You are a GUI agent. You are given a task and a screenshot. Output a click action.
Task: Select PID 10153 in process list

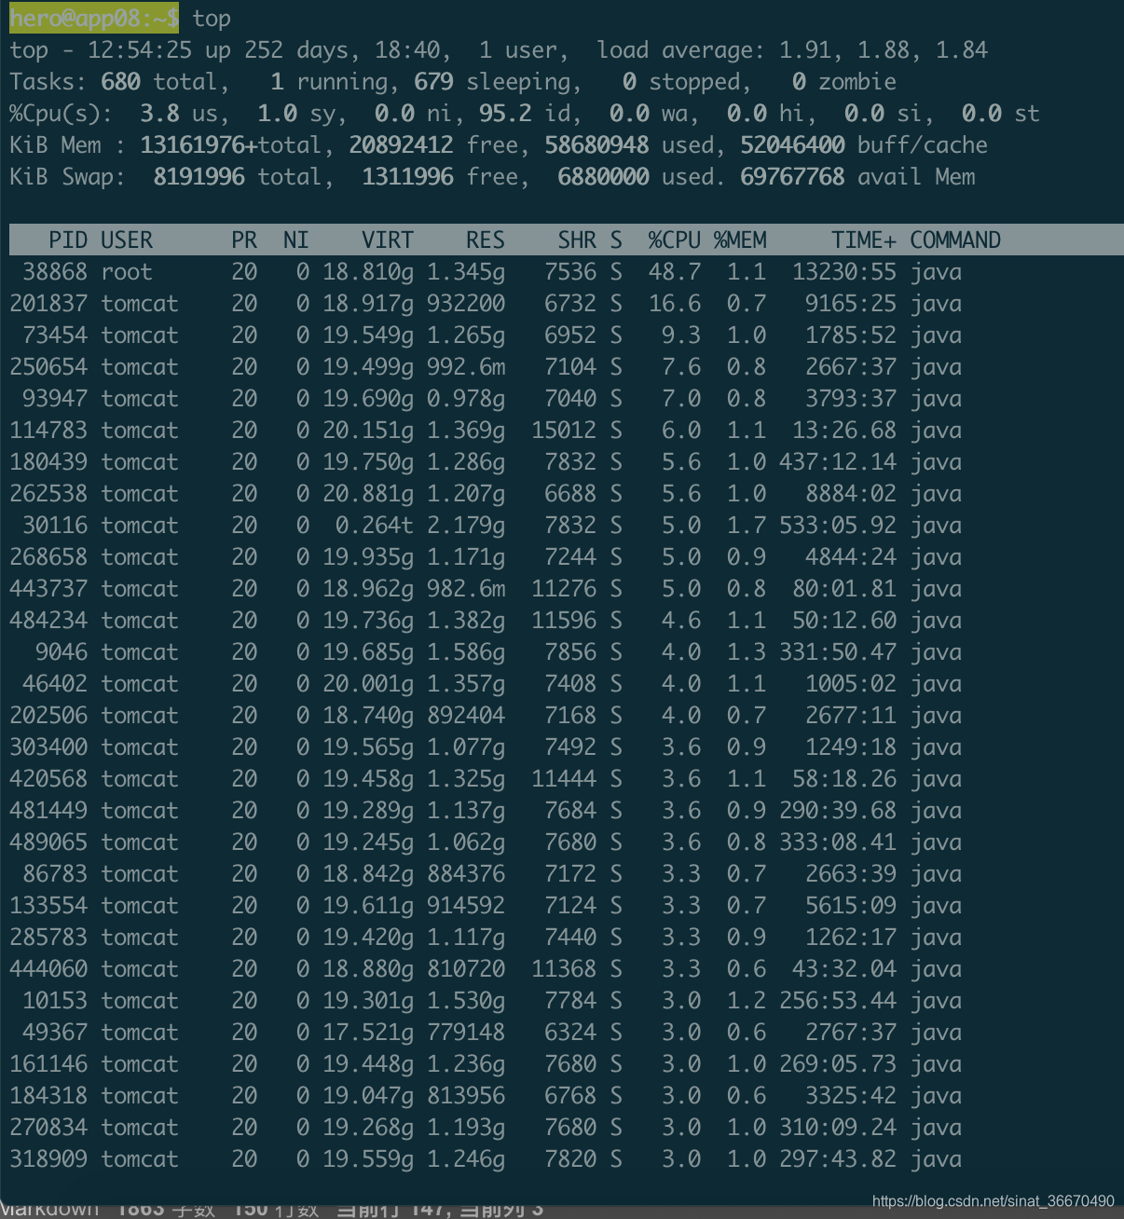(55, 1000)
